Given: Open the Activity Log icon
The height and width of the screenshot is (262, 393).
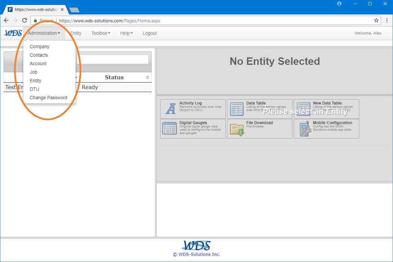Looking at the screenshot, I should pos(170,108).
